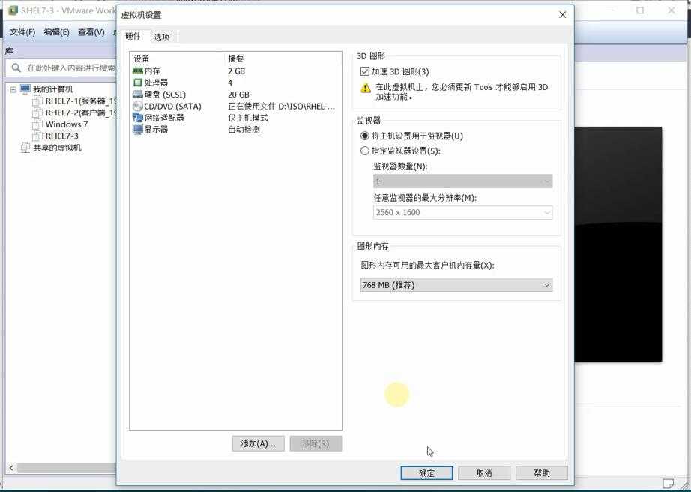
Task: Open the 768 MB (推荐) graphics memory dropdown
Action: pyautogui.click(x=456, y=285)
